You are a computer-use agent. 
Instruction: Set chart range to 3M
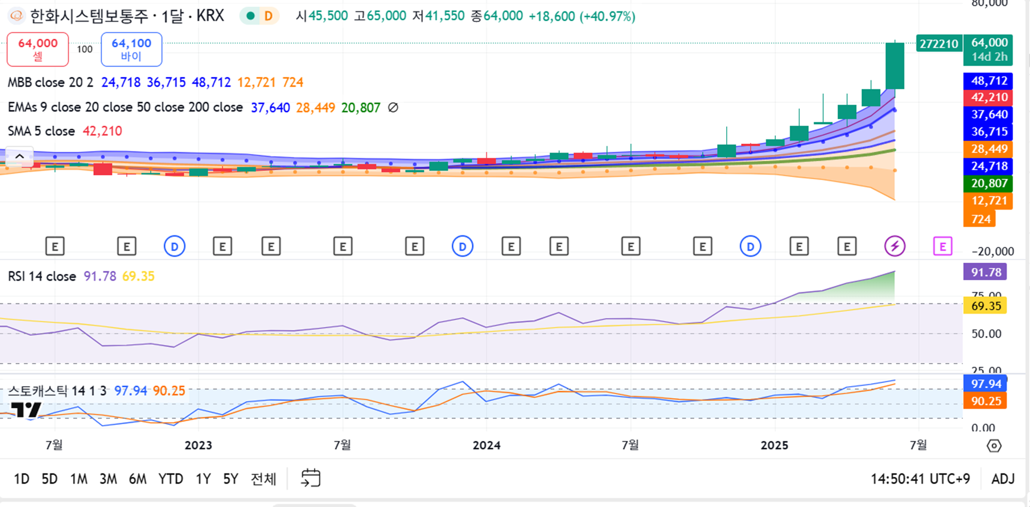click(108, 479)
